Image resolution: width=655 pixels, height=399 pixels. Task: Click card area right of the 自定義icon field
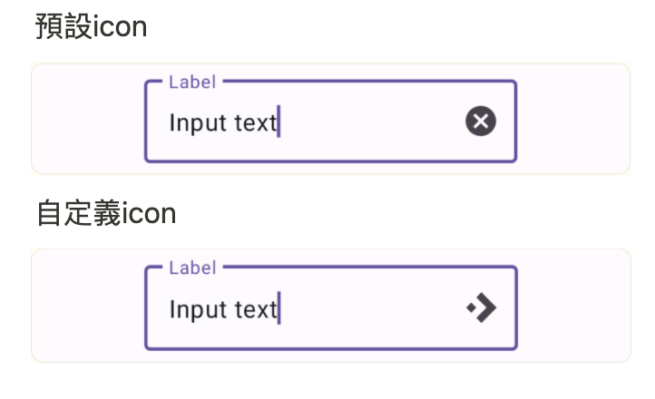pyautogui.click(x=573, y=306)
